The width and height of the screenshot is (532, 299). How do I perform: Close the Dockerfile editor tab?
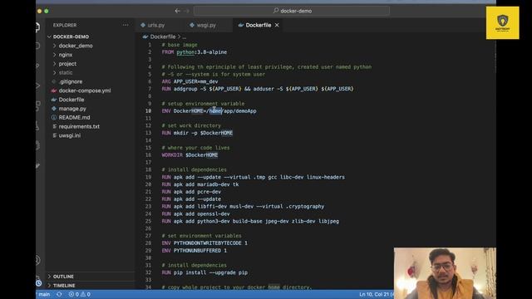(x=277, y=25)
